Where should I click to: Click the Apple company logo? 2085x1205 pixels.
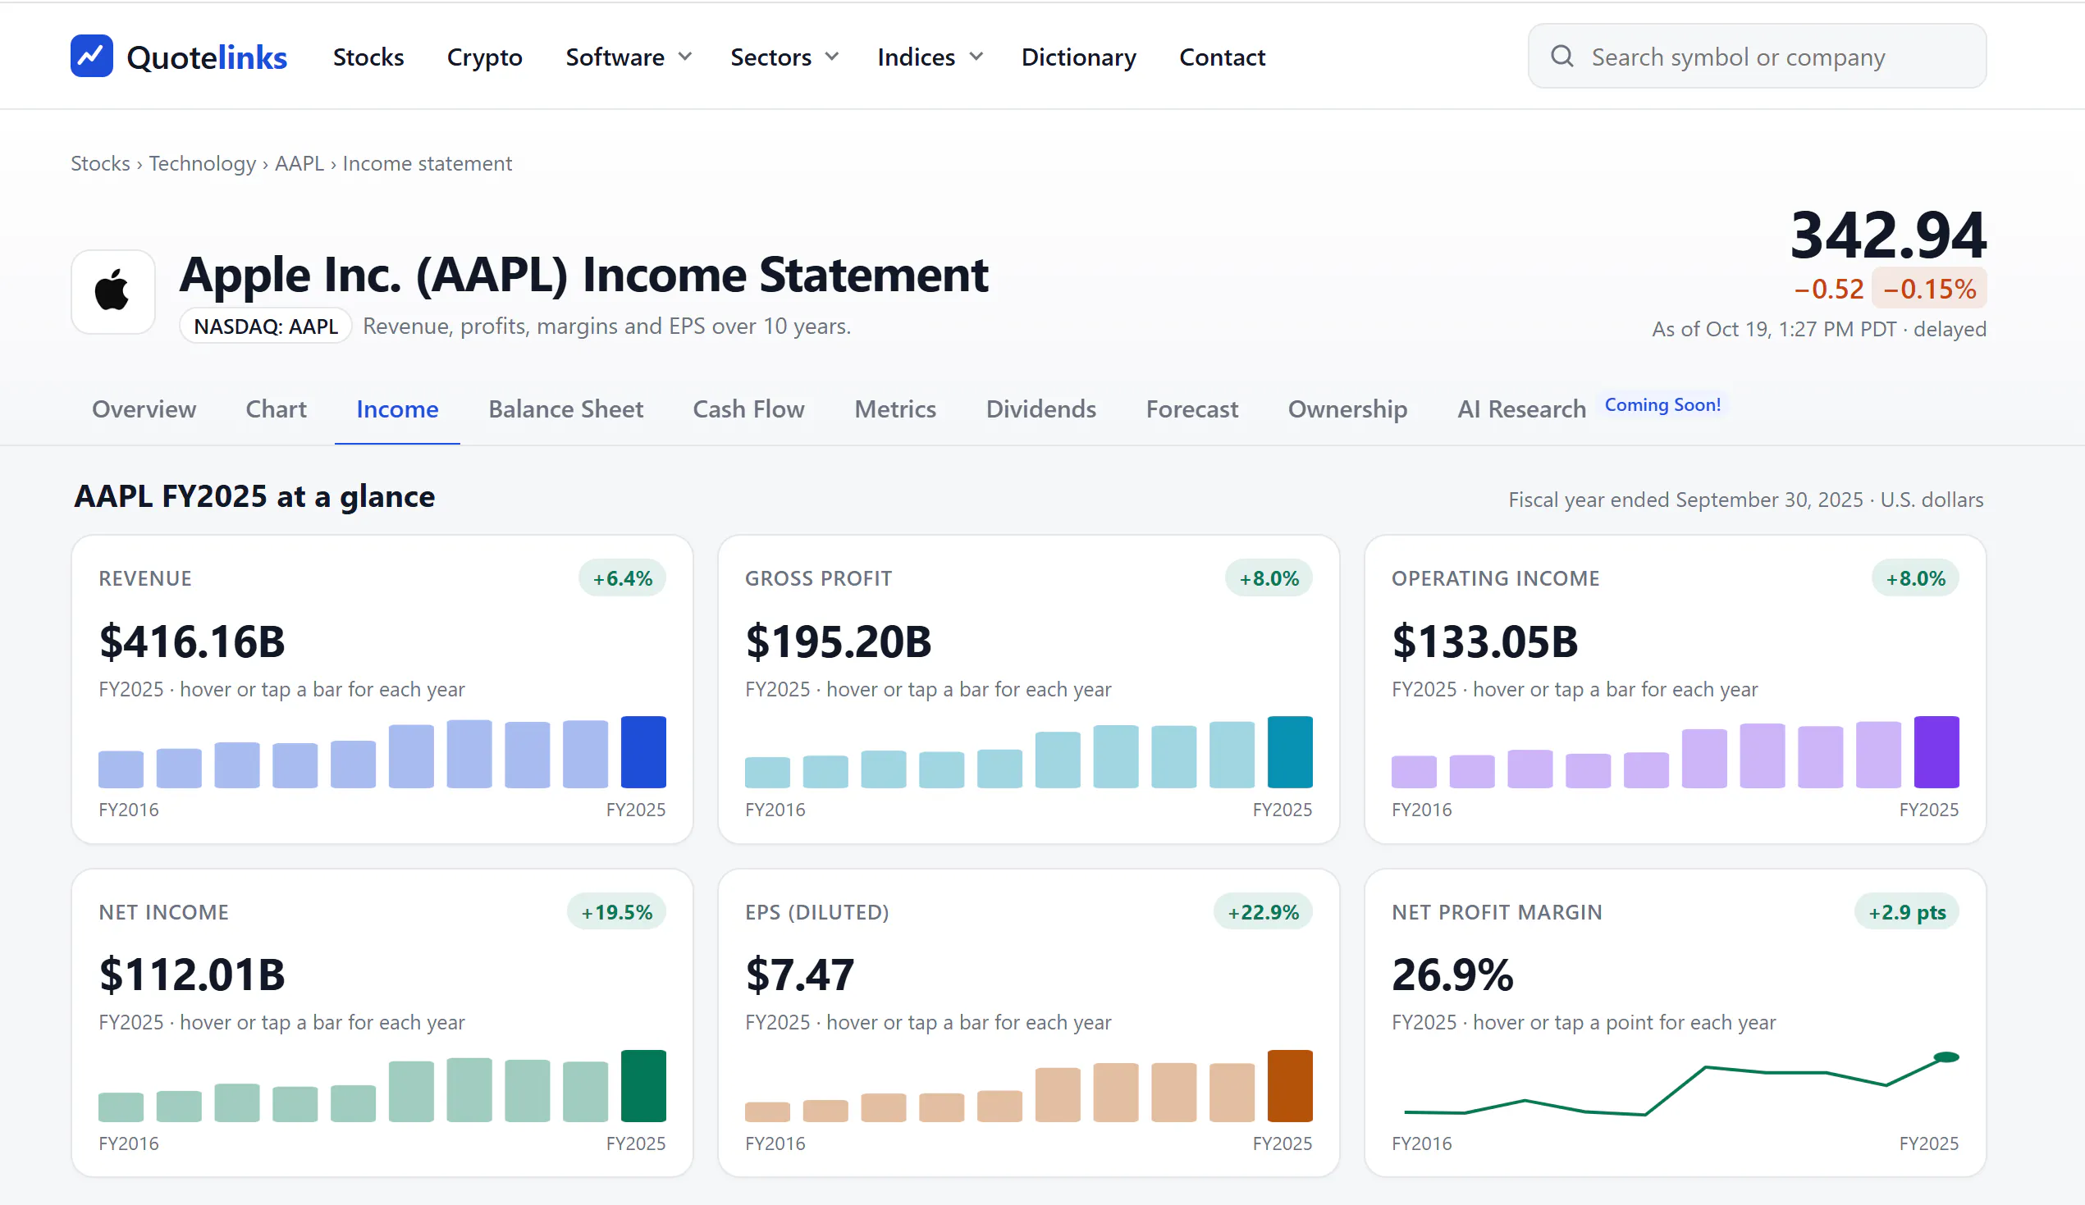(112, 291)
